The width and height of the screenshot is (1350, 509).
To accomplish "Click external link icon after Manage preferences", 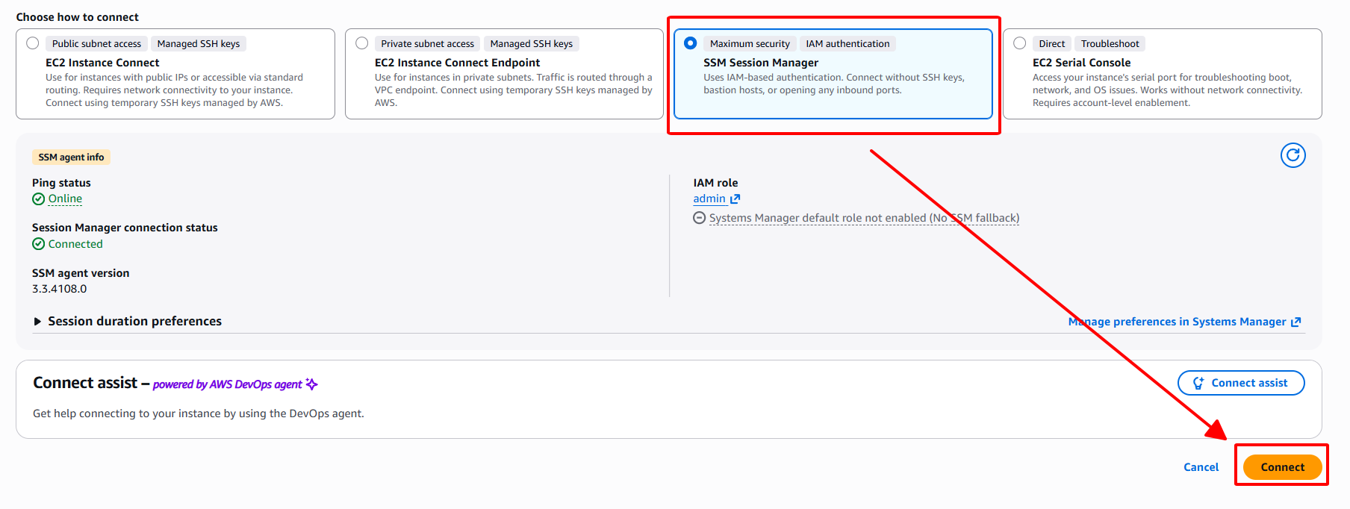I will (x=1296, y=322).
